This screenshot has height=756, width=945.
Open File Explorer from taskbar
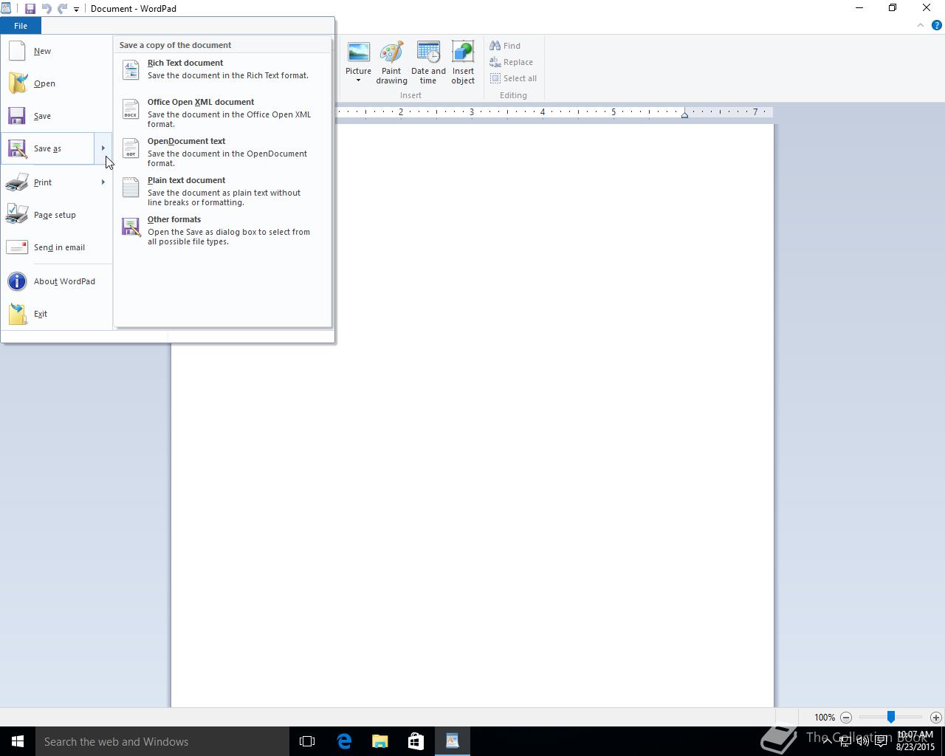point(380,741)
